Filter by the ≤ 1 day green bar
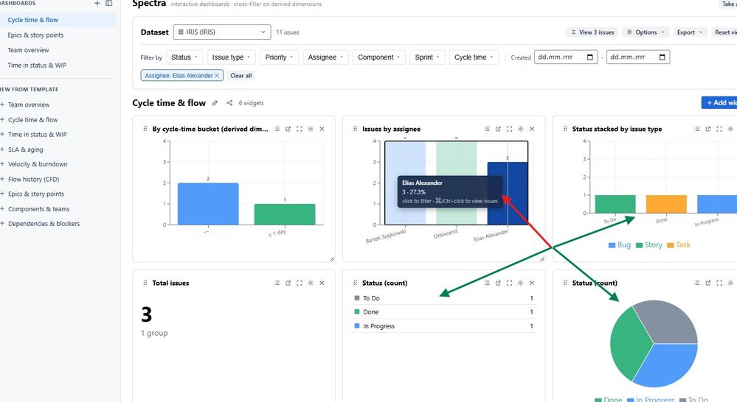Viewport: 737px width, 402px height. click(x=285, y=214)
